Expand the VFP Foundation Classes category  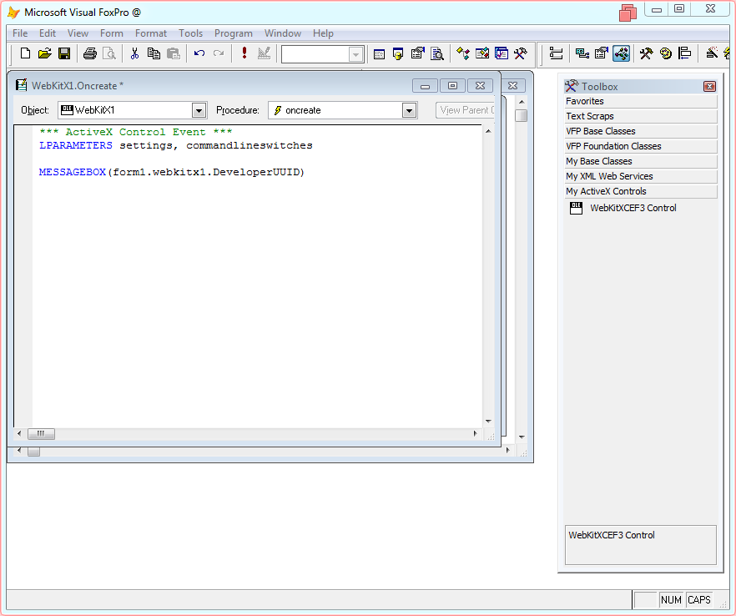click(641, 147)
